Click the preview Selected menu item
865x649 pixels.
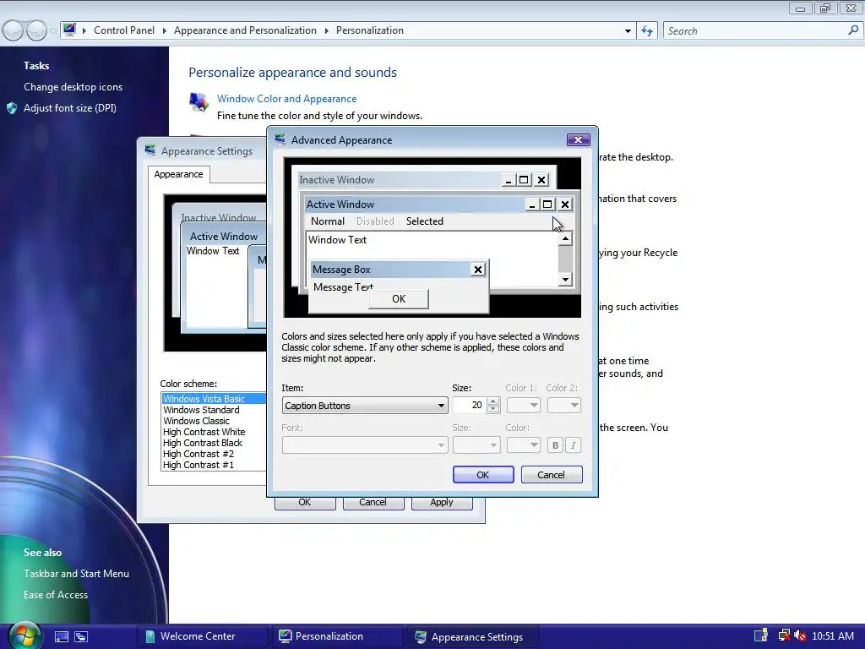[425, 221]
